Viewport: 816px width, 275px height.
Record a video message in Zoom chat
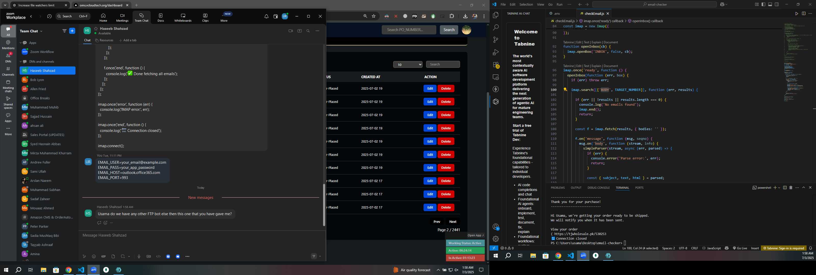(149, 257)
